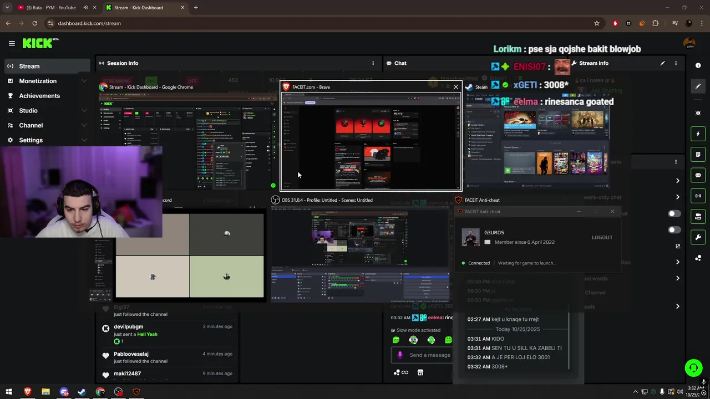Open the chat bubble icon in right rail
710x399 pixels.
[x=698, y=175]
